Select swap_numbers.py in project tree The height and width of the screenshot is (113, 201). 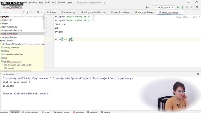tap(9, 34)
